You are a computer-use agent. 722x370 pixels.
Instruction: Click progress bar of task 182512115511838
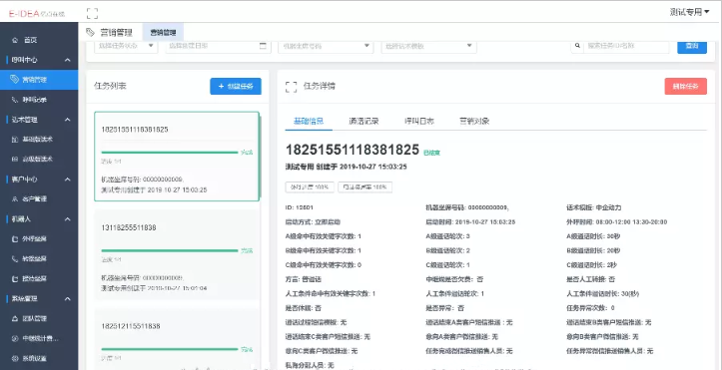coord(170,349)
